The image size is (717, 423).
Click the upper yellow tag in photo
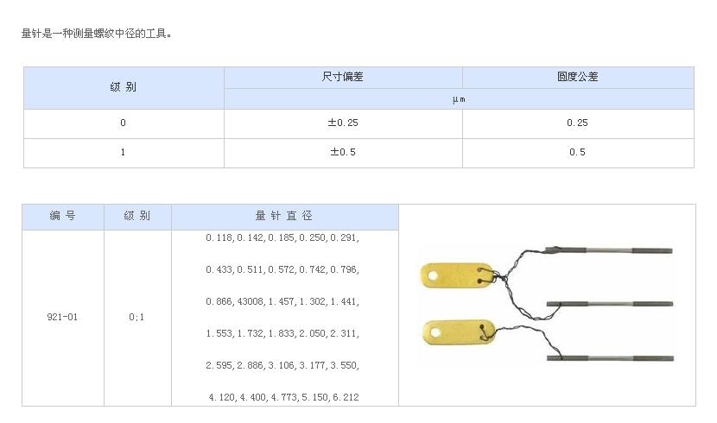457,275
